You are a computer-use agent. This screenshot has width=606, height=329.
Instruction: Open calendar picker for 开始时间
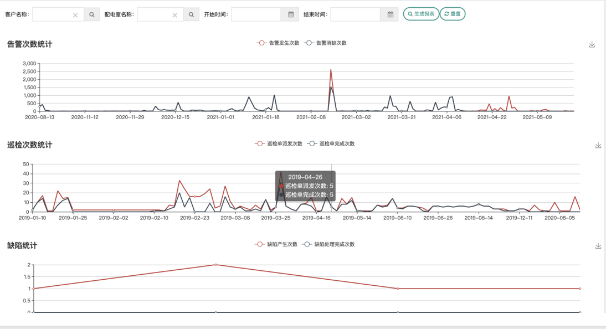pyautogui.click(x=291, y=15)
